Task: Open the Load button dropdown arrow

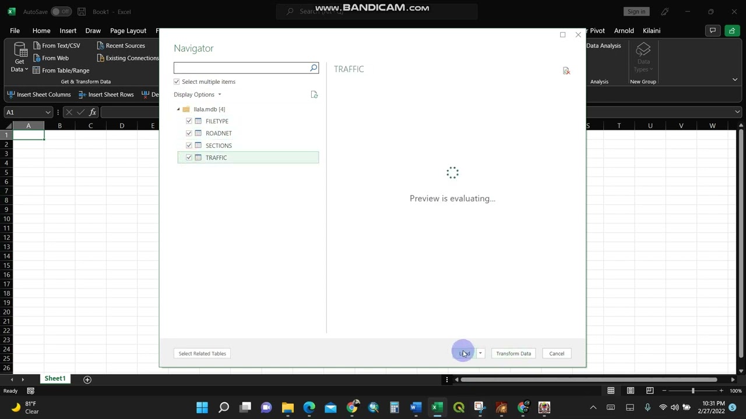Action: pyautogui.click(x=480, y=353)
